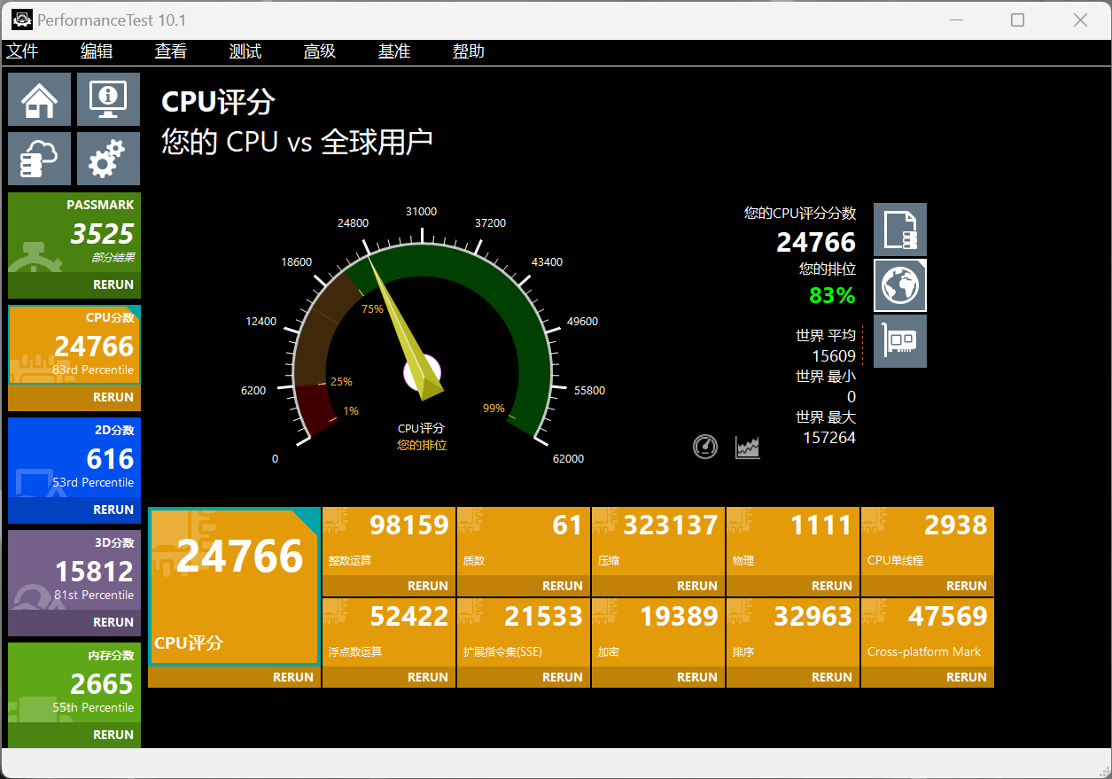This screenshot has width=1112, height=779.
Task: Select the CPU分数 24766 sidebar panel
Action: point(74,346)
